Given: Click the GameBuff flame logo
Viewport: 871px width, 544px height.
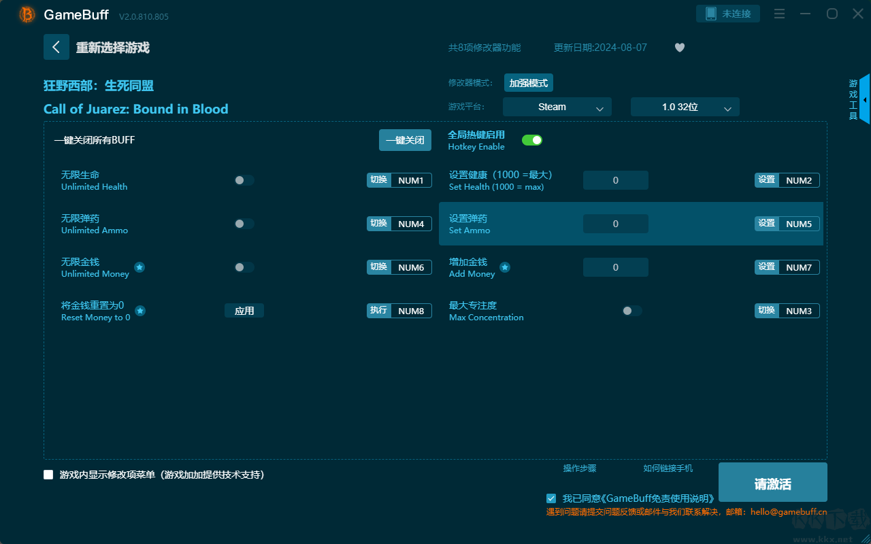Looking at the screenshot, I should (27, 14).
